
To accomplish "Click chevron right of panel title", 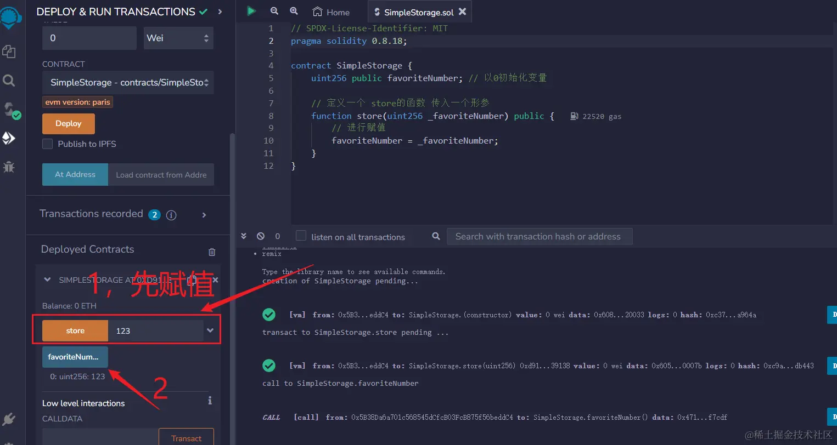I will pyautogui.click(x=220, y=12).
